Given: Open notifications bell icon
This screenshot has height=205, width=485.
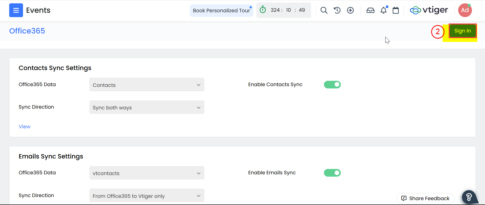Looking at the screenshot, I should [384, 10].
